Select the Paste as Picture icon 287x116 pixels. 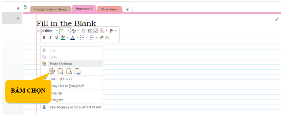77,71
